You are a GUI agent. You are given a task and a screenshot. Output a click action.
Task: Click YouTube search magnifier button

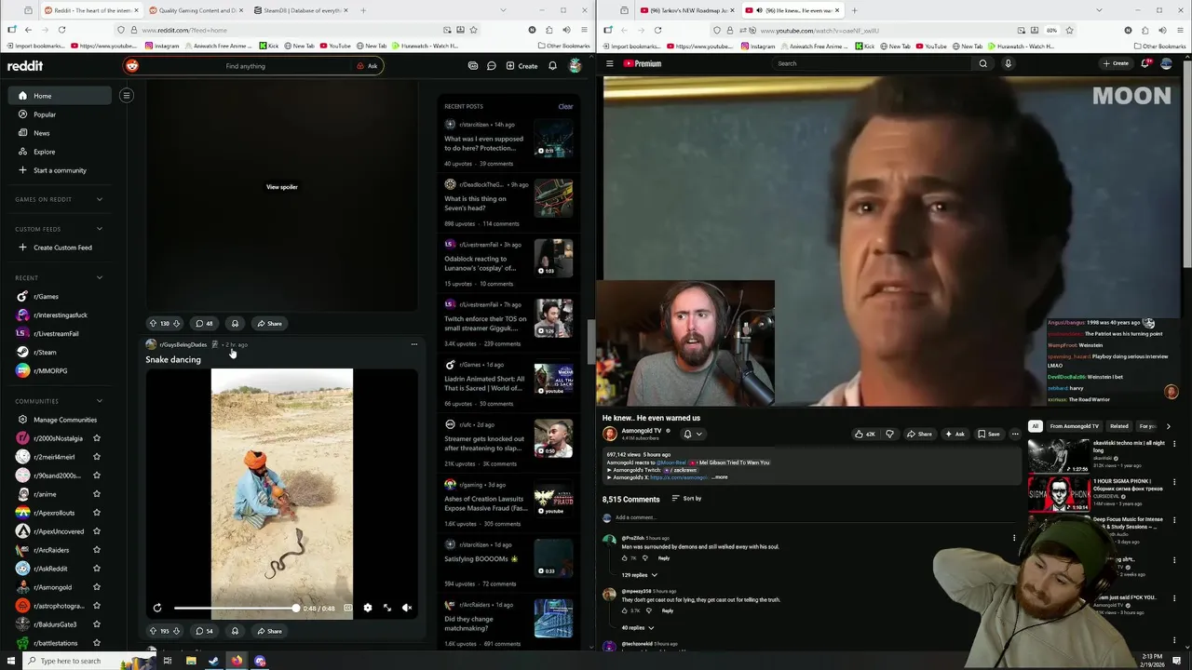pyautogui.click(x=982, y=63)
